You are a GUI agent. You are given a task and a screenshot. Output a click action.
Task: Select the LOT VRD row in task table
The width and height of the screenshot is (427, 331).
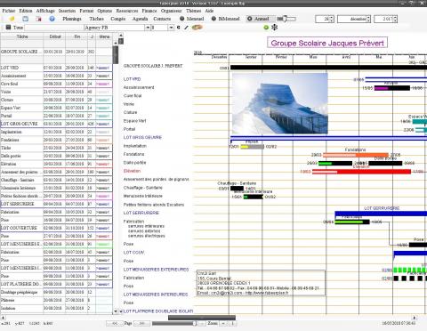[x=56, y=68]
